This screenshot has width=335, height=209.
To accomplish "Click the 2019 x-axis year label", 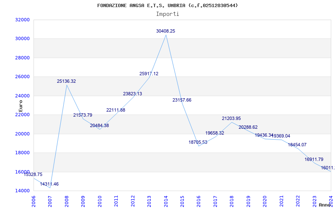I will [248, 201].
